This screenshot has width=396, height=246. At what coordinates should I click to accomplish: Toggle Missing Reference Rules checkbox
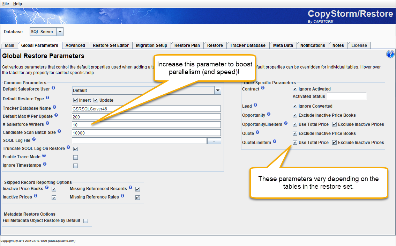(x=137, y=197)
